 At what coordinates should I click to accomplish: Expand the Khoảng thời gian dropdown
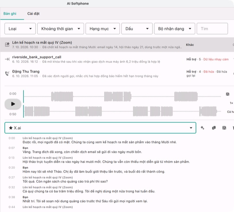click(61, 28)
